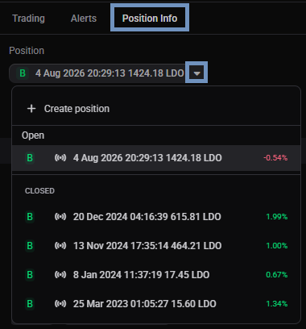Click the -0.54% loss value

(x=275, y=158)
